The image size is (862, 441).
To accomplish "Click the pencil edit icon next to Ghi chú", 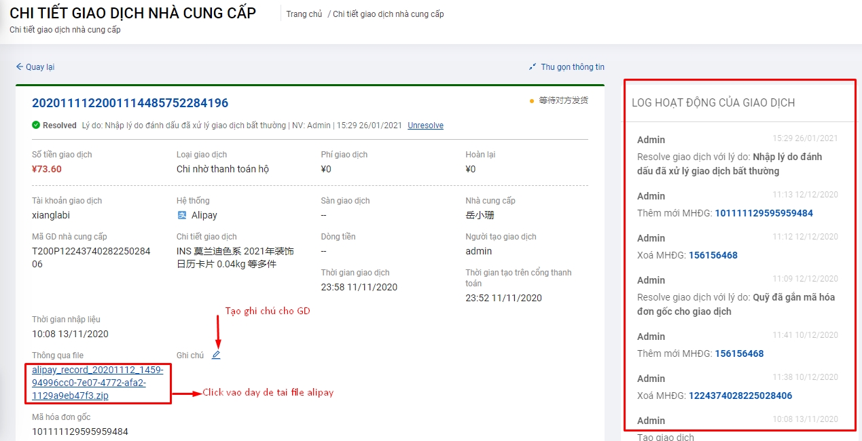I will pyautogui.click(x=216, y=355).
